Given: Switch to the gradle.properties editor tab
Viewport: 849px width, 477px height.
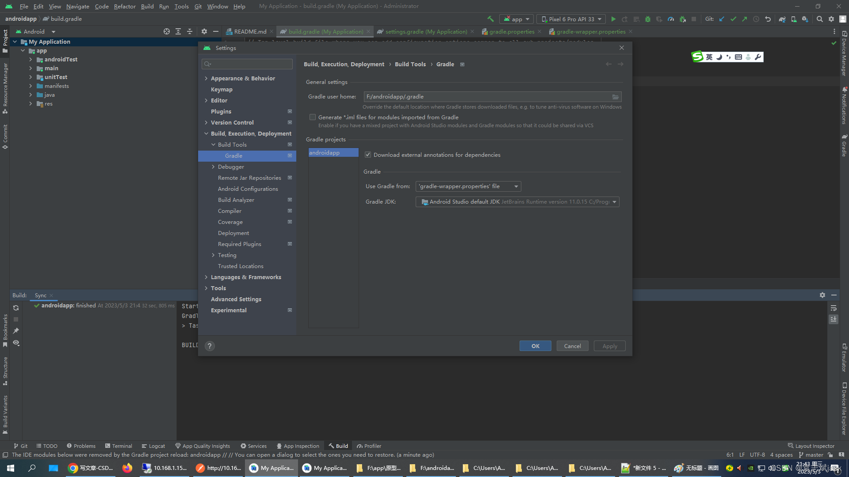Looking at the screenshot, I should click(511, 31).
